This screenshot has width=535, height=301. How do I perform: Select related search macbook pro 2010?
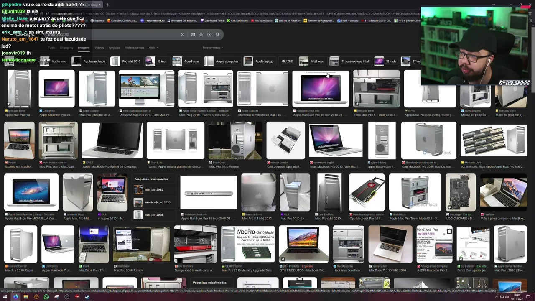click(x=154, y=202)
